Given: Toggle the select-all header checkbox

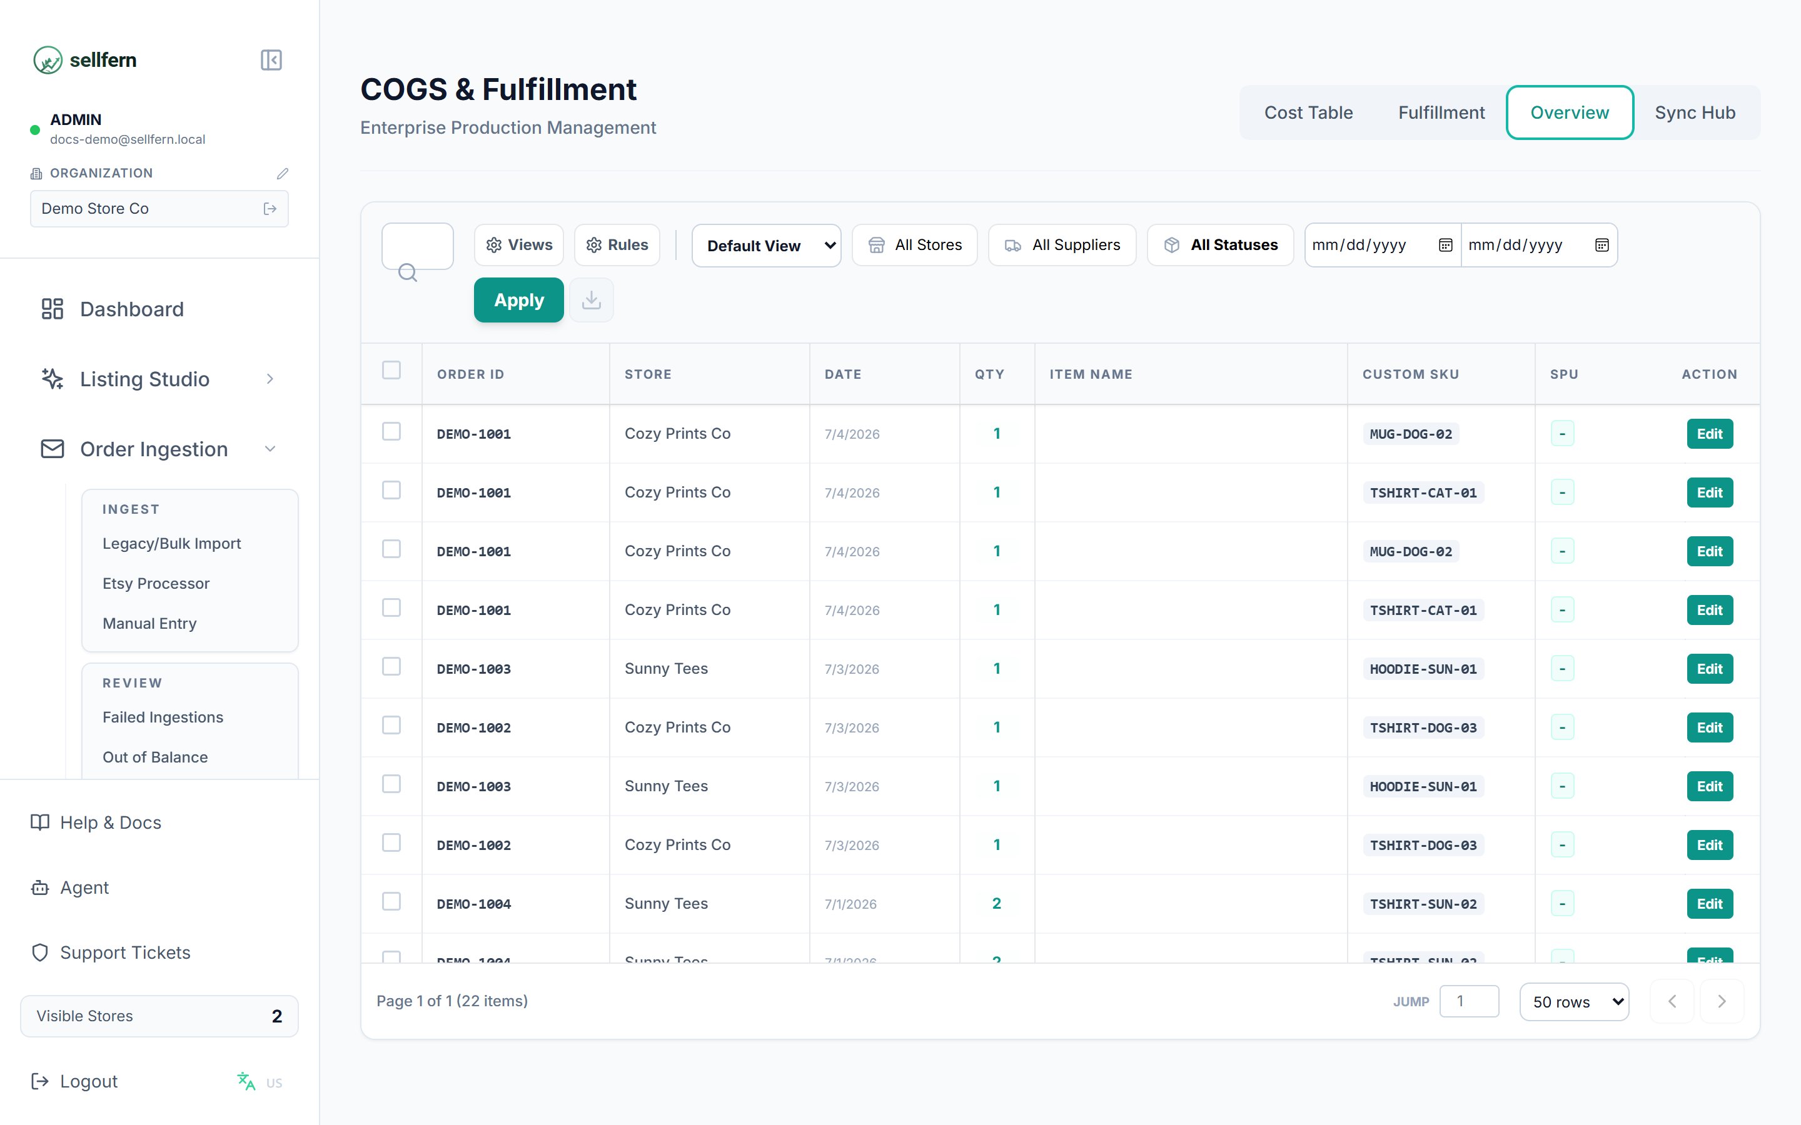Looking at the screenshot, I should [x=391, y=370].
